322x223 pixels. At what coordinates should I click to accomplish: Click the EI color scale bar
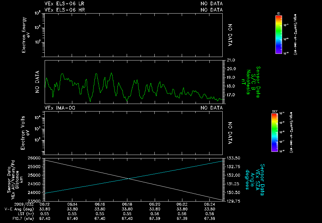279,35
